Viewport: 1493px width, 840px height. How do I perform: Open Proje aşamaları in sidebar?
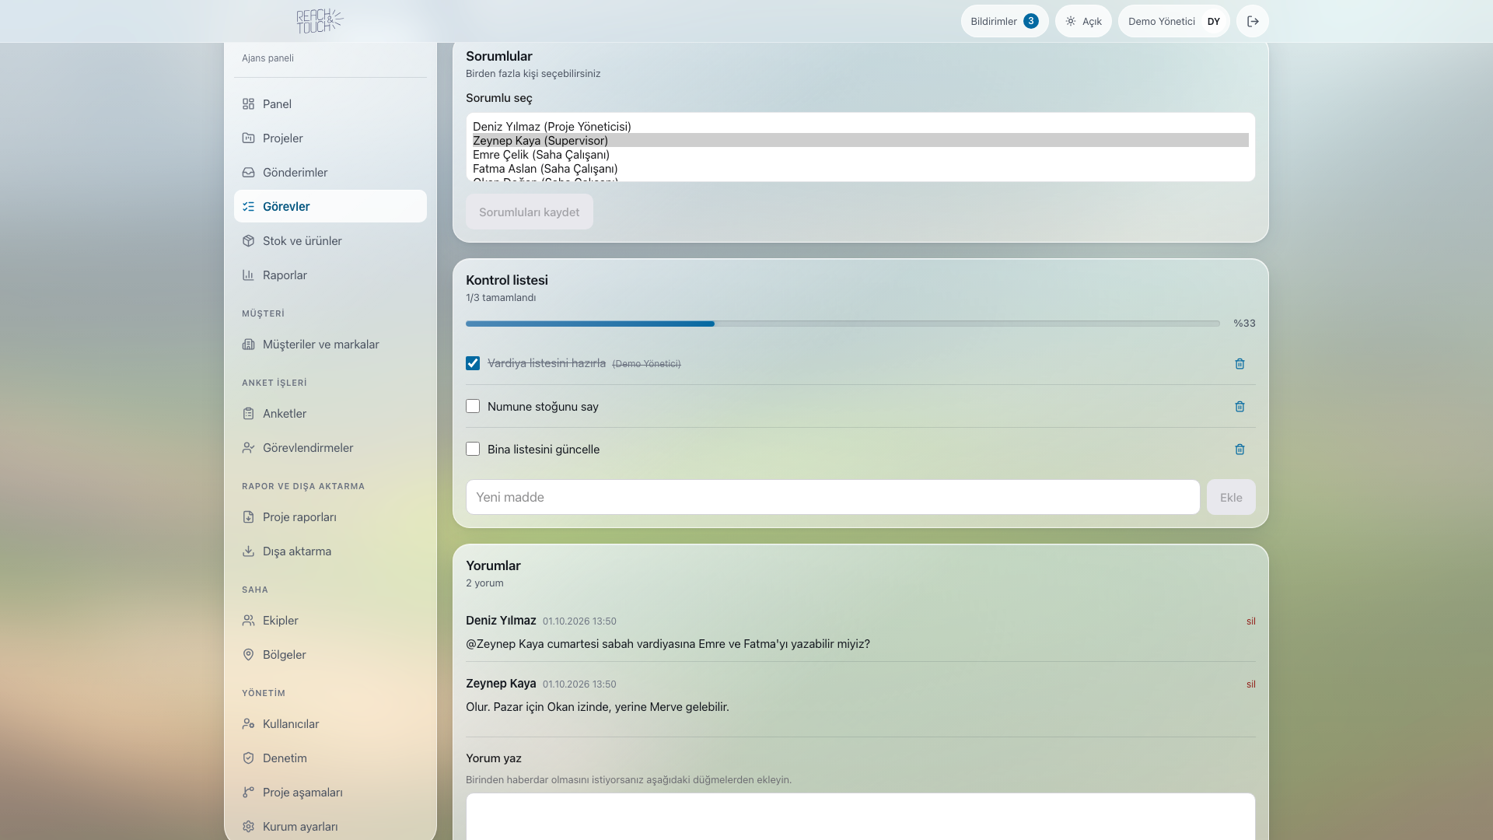(330, 792)
